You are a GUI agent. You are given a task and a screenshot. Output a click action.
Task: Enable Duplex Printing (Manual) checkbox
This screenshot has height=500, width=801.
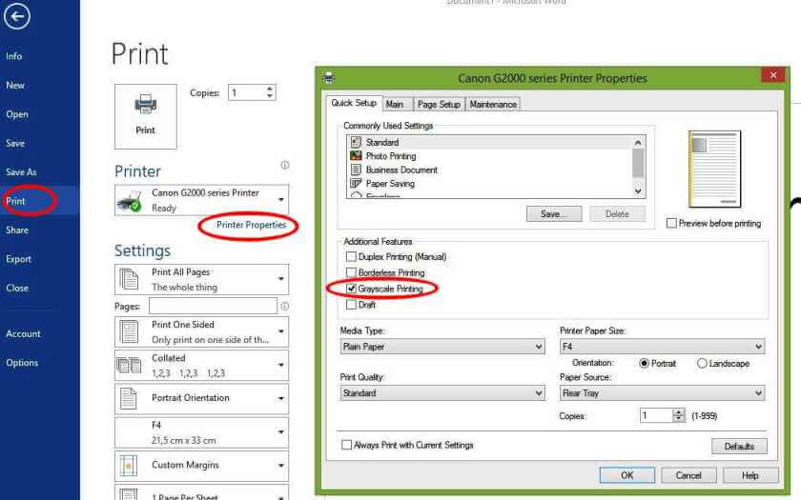[x=351, y=256]
